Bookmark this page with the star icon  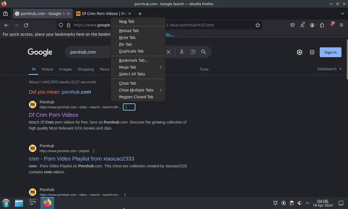pos(258,25)
